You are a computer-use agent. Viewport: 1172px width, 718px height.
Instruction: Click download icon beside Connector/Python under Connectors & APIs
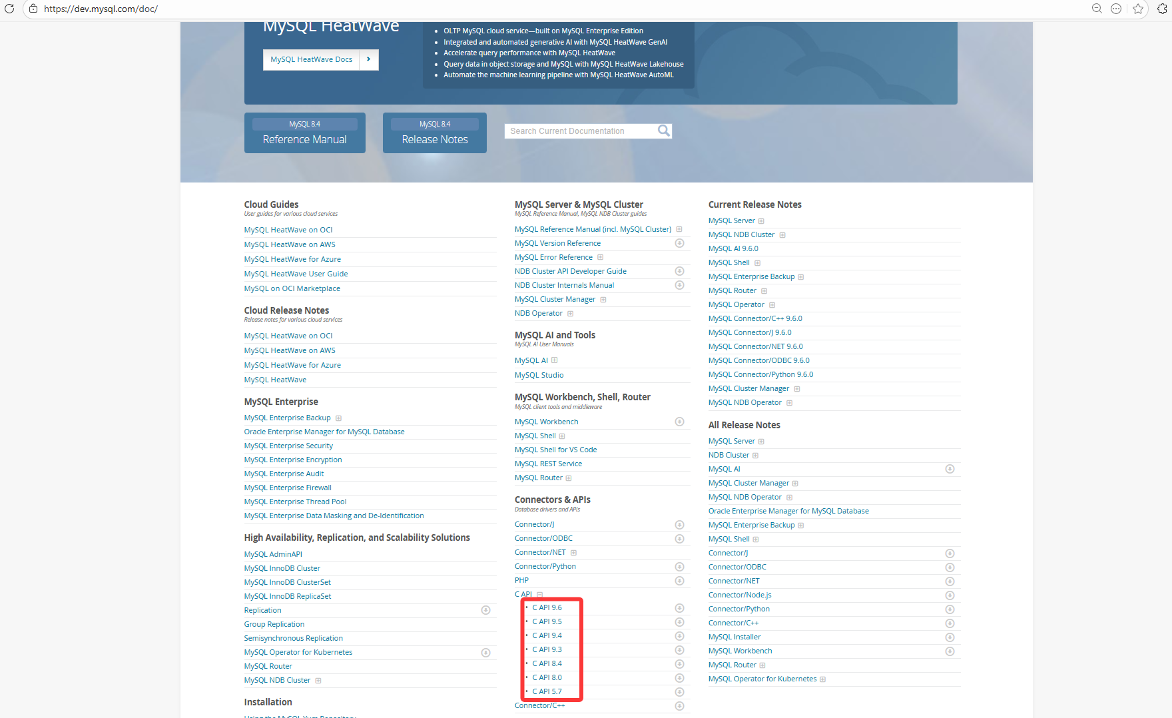tap(679, 567)
